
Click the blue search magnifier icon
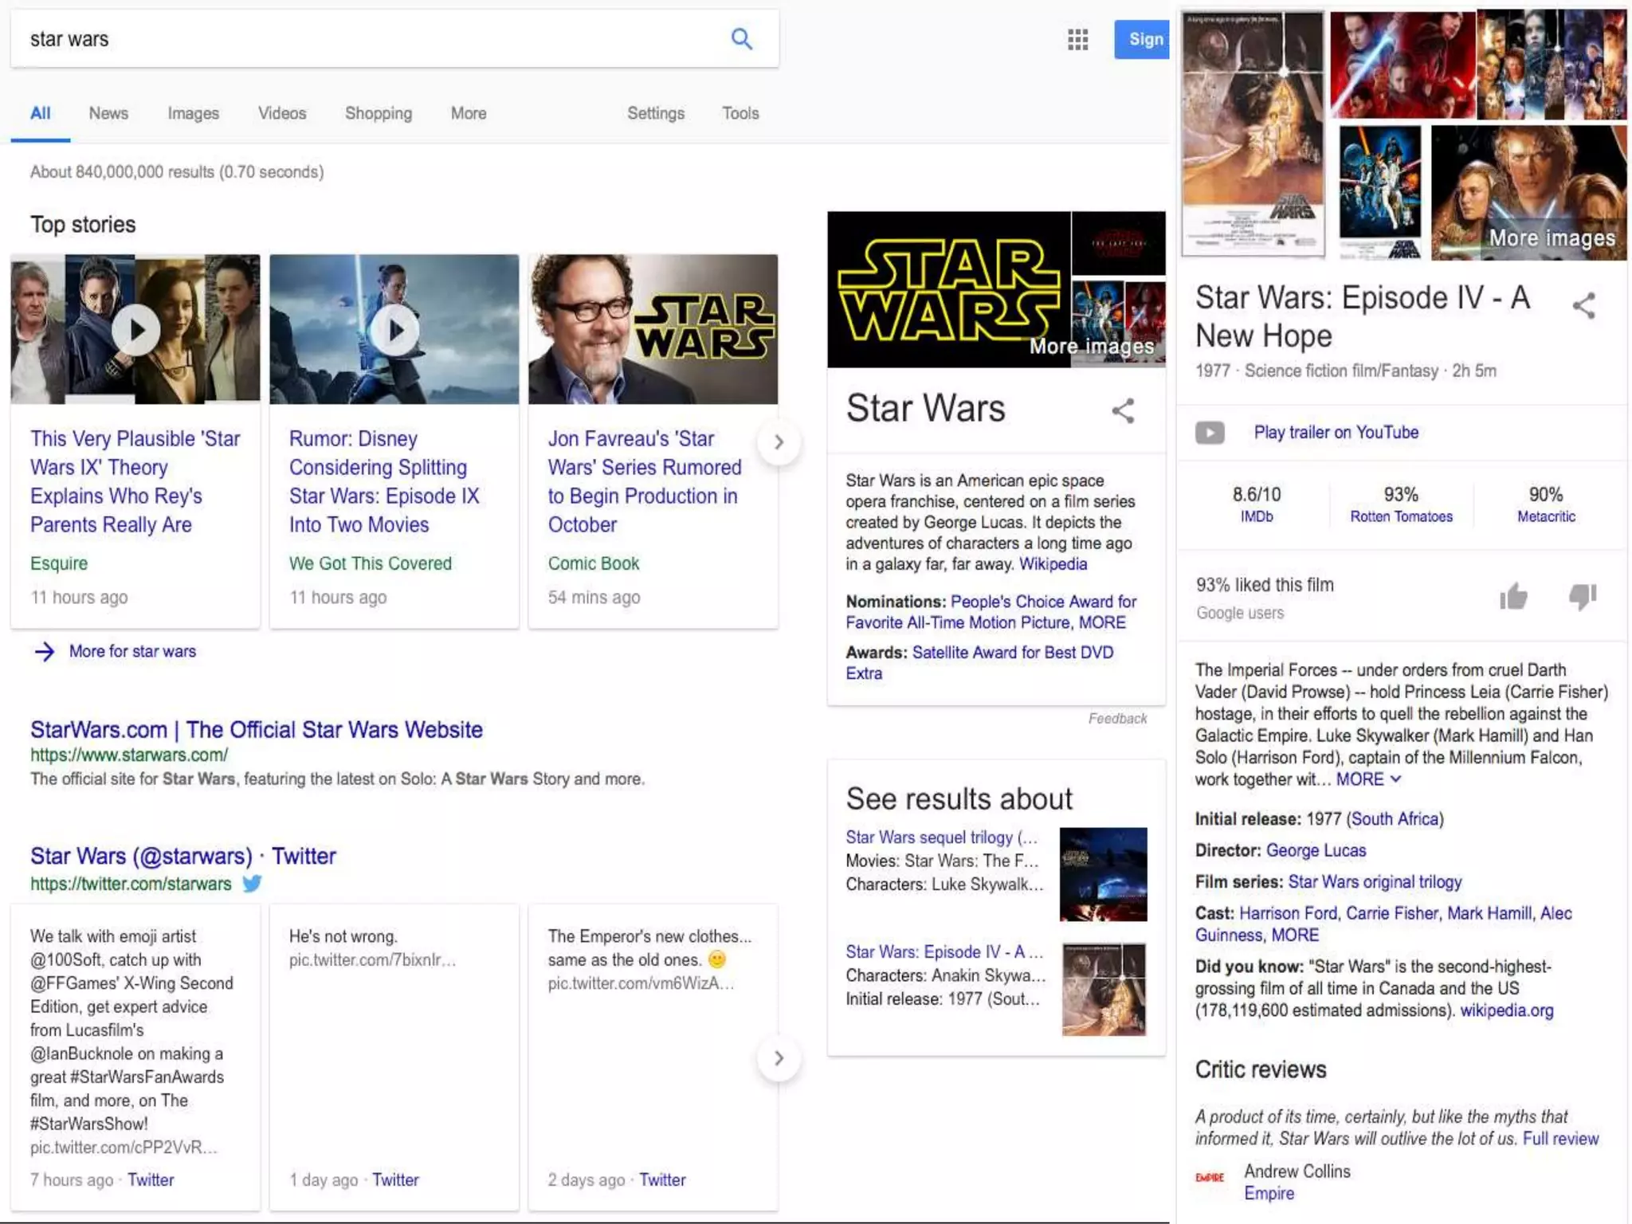(x=741, y=38)
